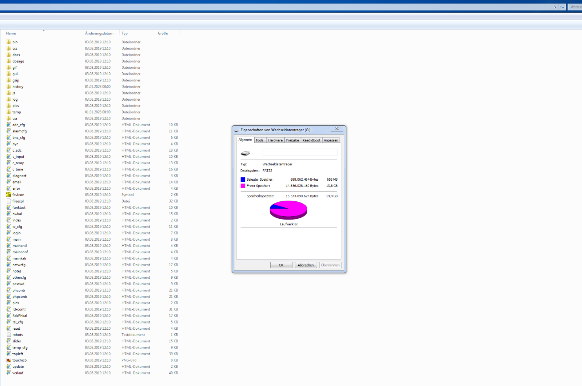Click the blue Belegter Speicher swatch
This screenshot has width=582, height=386.
(243, 180)
